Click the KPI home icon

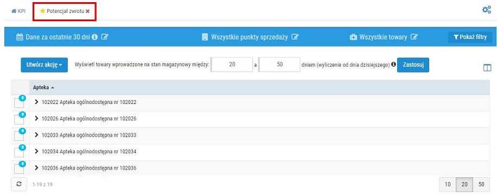tap(14, 11)
